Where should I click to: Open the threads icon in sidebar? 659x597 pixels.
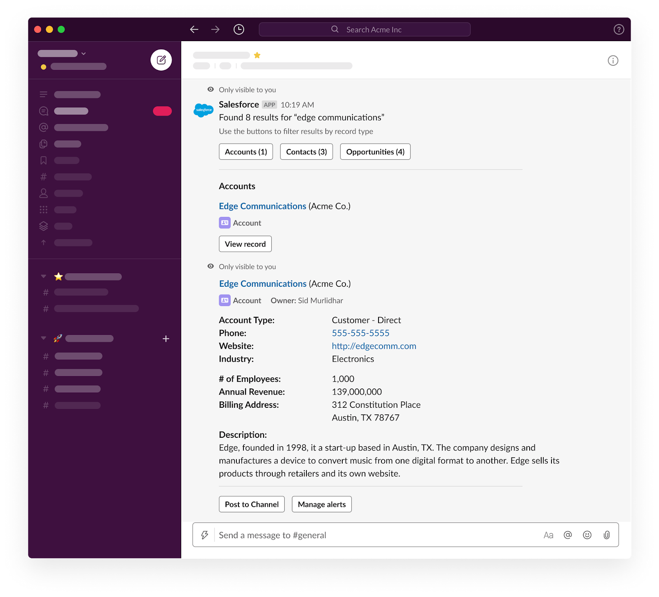coord(44,95)
